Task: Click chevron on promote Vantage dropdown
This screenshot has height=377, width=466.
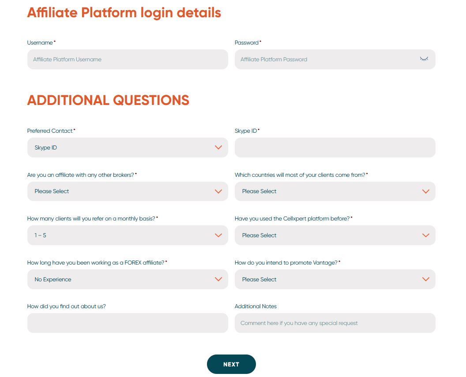Action: 426,280
